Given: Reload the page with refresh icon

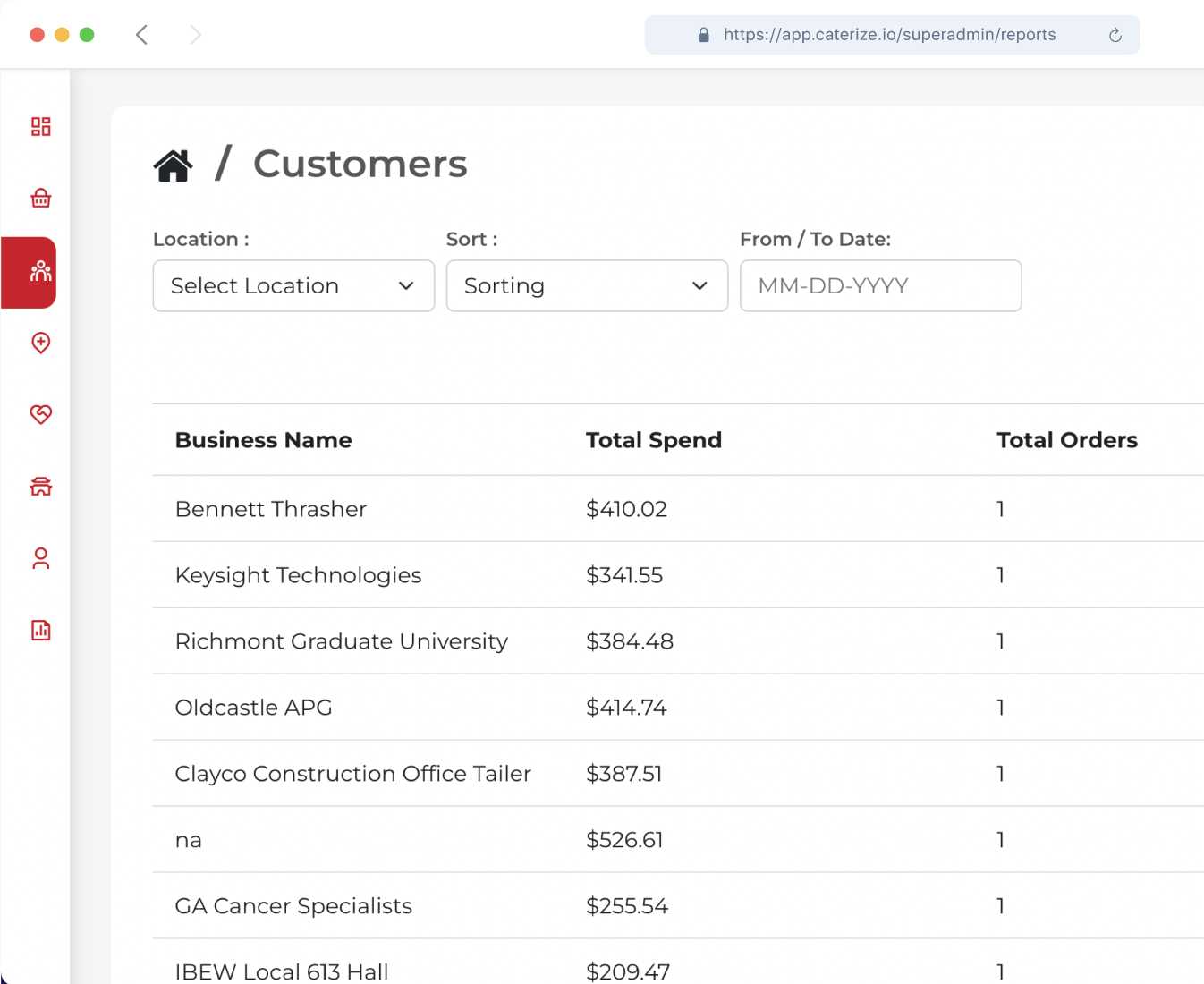Looking at the screenshot, I should click(x=1115, y=36).
